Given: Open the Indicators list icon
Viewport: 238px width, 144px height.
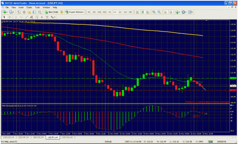Looking at the screenshot, I should pos(177,12).
